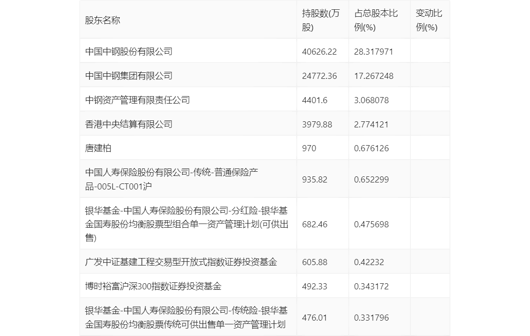
Task: Select shareholder 银华基金 分红险 资产管理计划
Action: (x=186, y=224)
